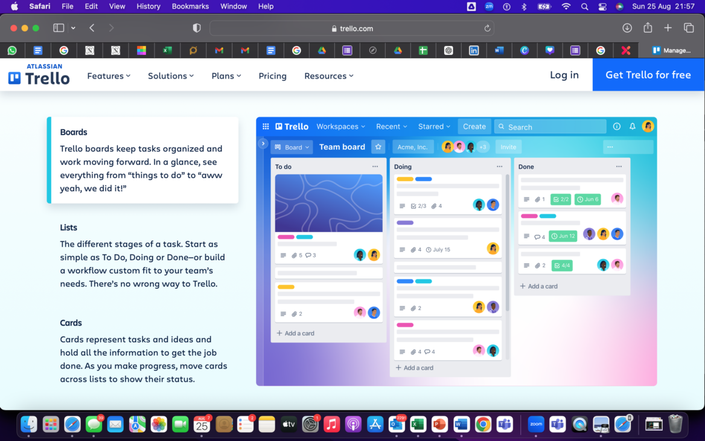The height and width of the screenshot is (441, 705).
Task: Open the History menu
Action: pos(148,7)
